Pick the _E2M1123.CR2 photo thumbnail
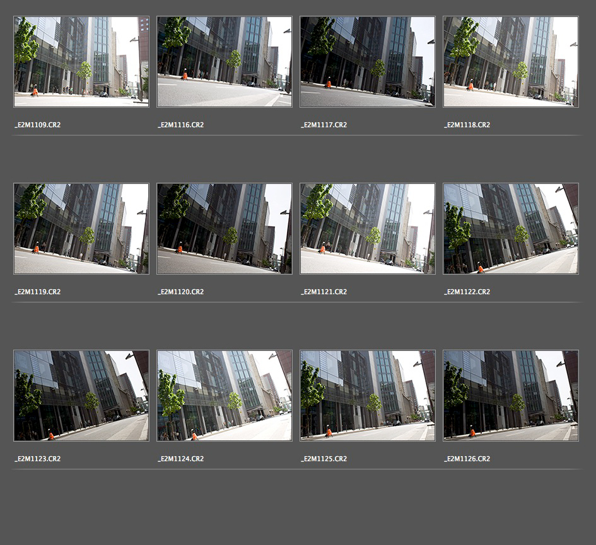The image size is (596, 545). click(x=81, y=396)
